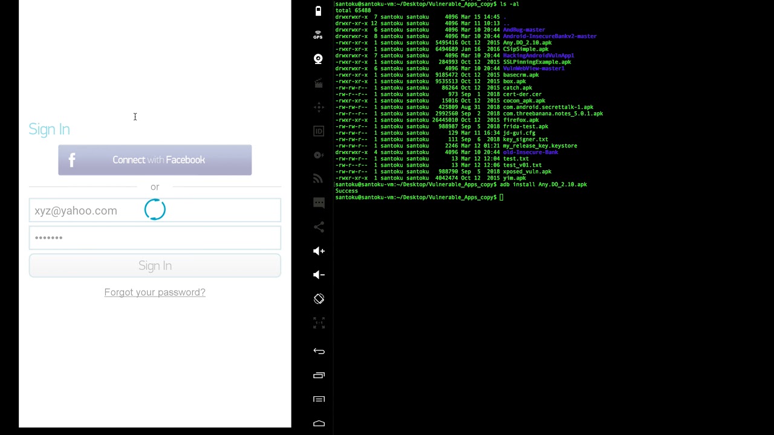Decrease volume with the speaker minus icon
774x435 pixels.
click(319, 275)
